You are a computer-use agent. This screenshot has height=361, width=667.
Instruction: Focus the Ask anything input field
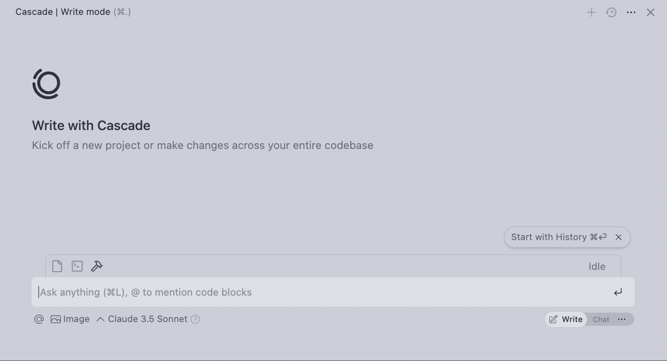point(321,292)
